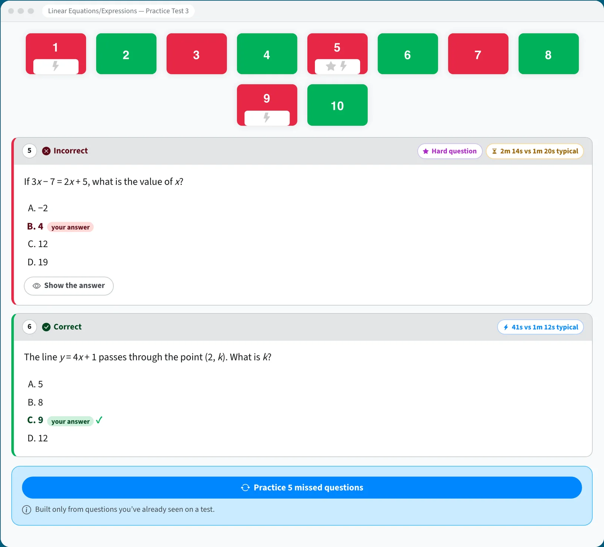604x547 pixels.
Task: Click lightning bolt icon on tile 5
Action: click(x=344, y=66)
